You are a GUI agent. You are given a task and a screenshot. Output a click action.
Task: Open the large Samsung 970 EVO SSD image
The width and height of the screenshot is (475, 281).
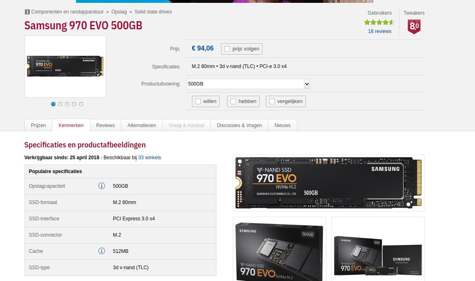(329, 183)
